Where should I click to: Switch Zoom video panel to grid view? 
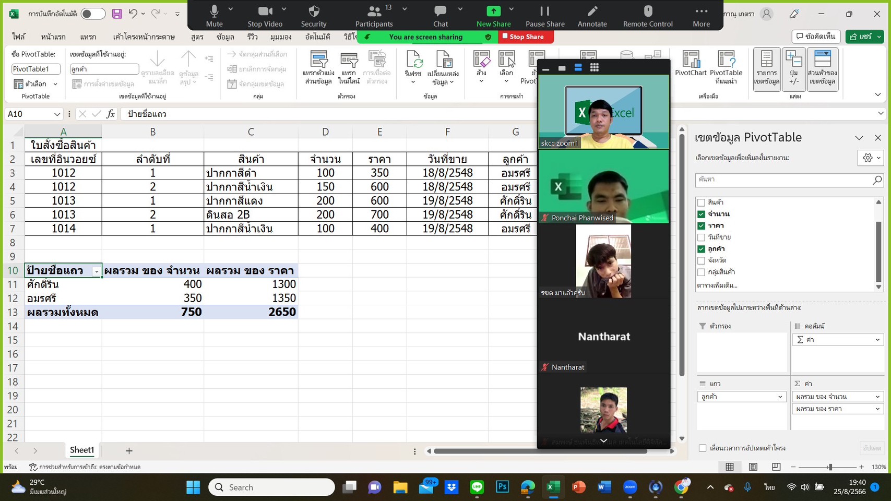tap(595, 68)
